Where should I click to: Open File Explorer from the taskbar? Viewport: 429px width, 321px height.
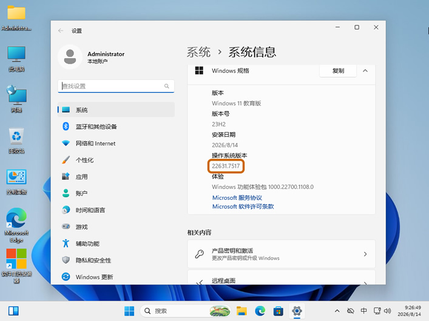pyautogui.click(x=242, y=311)
